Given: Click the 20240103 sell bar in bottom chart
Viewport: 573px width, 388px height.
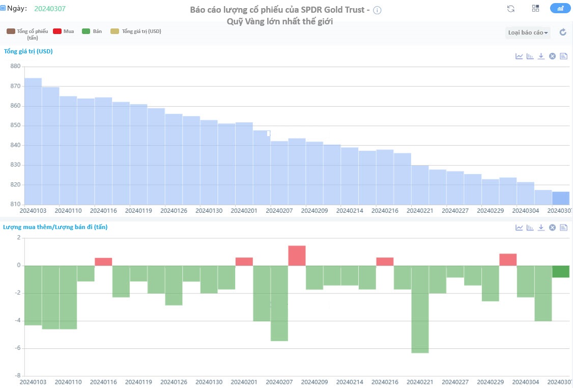Looking at the screenshot, I should (x=33, y=296).
